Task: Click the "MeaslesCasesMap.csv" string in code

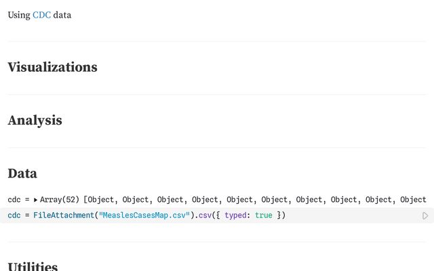Action: coord(144,215)
